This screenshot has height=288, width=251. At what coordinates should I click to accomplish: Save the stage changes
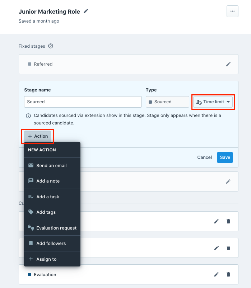pos(225,157)
